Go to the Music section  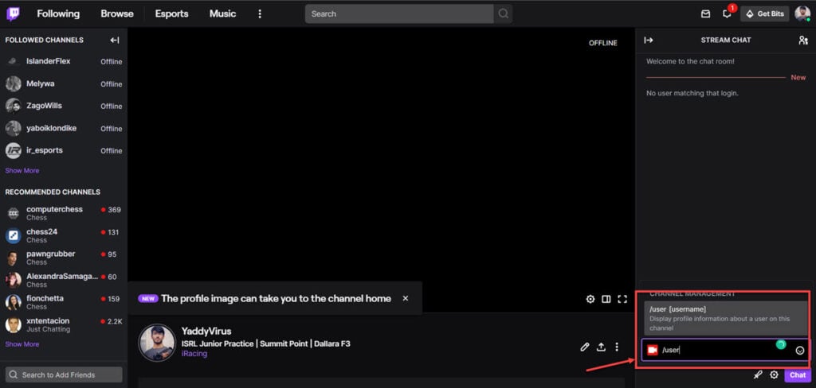click(x=223, y=14)
